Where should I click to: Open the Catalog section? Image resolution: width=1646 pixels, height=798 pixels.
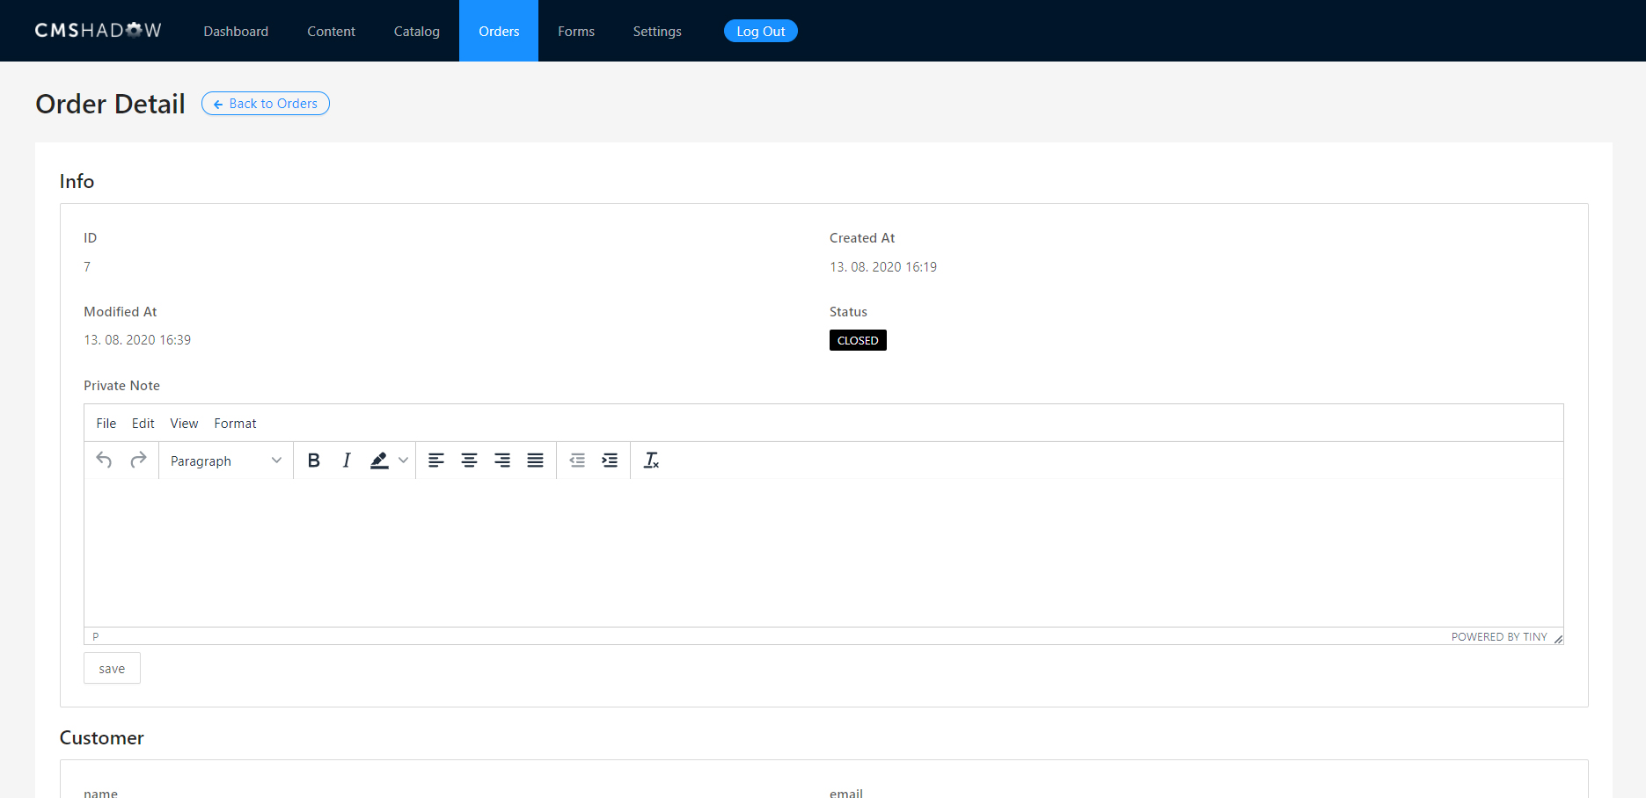click(x=417, y=32)
